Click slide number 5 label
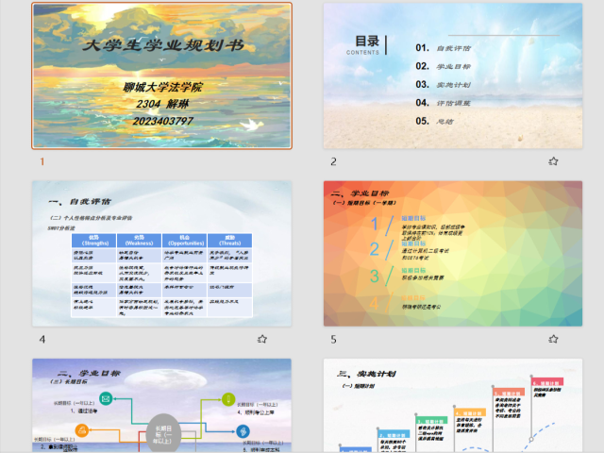This screenshot has height=453, width=604. pos(333,339)
